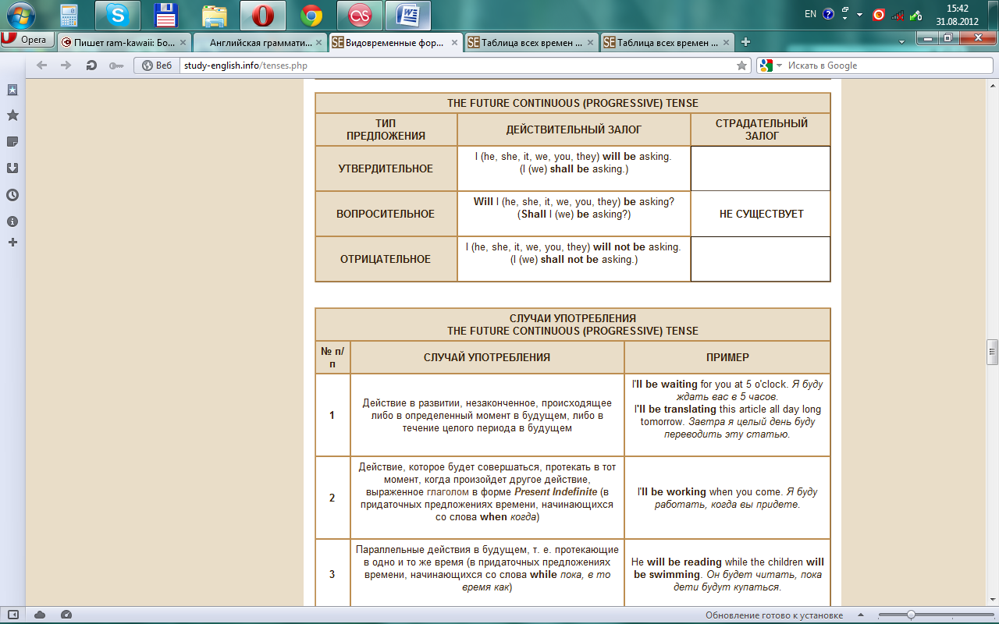Open Notes panel in sidebar
The width and height of the screenshot is (999, 624).
(x=12, y=141)
